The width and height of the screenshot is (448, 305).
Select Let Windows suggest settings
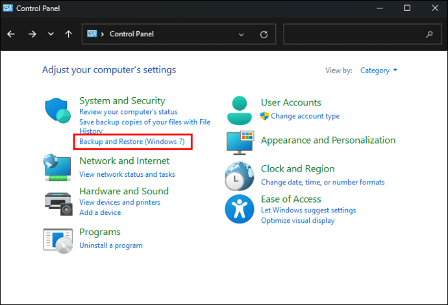pyautogui.click(x=308, y=210)
